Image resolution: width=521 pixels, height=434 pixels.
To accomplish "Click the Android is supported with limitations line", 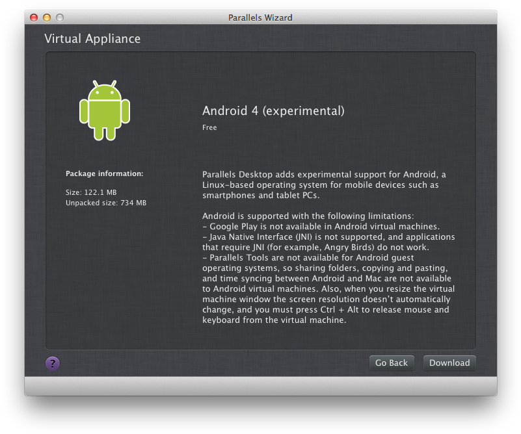I will (x=308, y=216).
